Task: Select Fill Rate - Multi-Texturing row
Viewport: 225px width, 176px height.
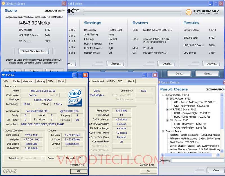Action: 195,138
